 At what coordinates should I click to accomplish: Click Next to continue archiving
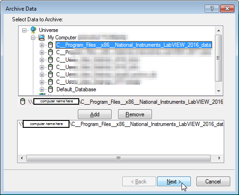[x=174, y=182]
